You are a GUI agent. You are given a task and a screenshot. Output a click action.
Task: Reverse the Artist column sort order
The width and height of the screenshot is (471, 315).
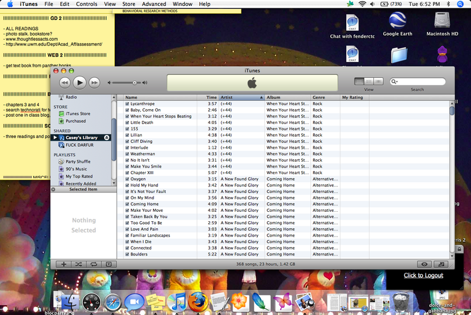pos(241,97)
